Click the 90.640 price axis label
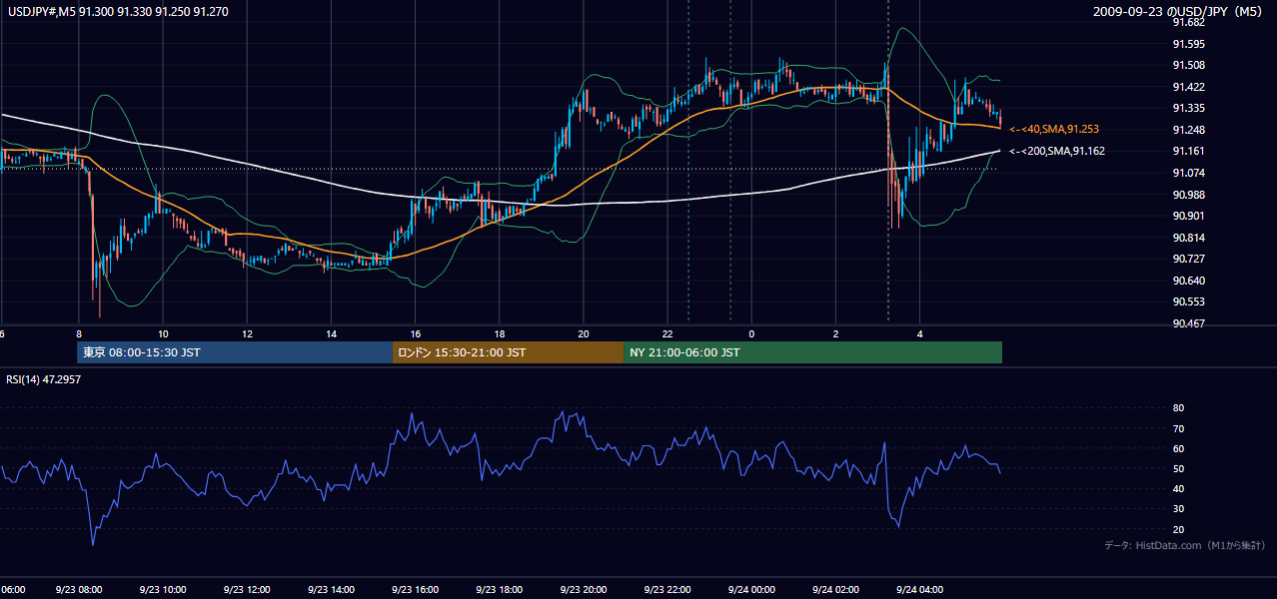Screen dimensions: 1277x599 [1190, 281]
